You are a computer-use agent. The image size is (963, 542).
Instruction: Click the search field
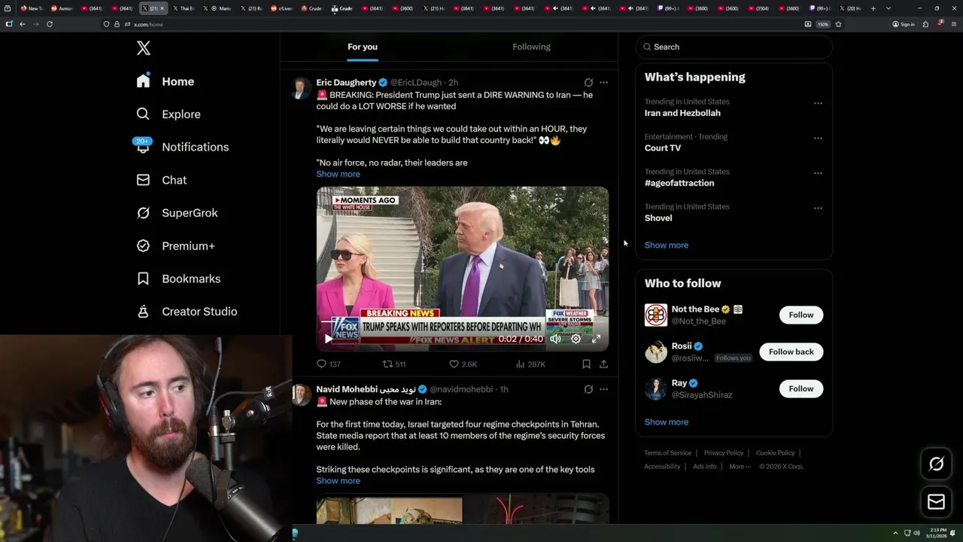[x=734, y=47]
